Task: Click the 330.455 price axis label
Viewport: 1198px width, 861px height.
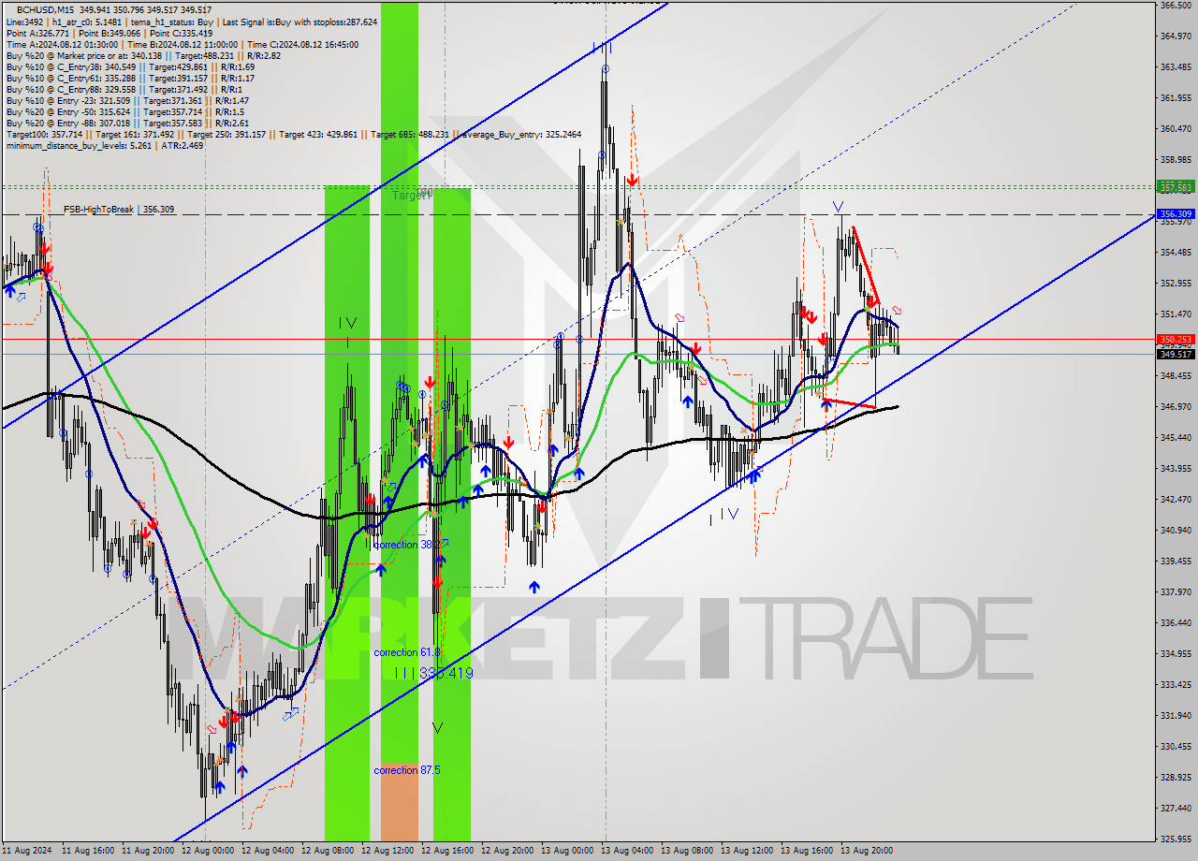Action: click(x=1176, y=747)
